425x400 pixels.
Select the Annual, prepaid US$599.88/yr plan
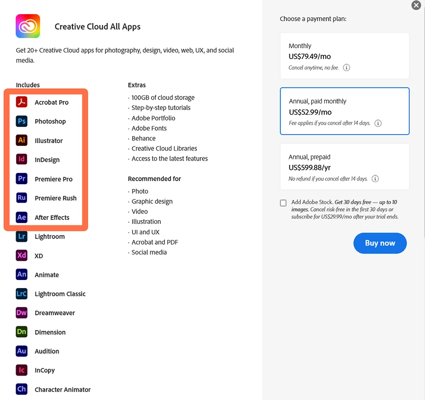345,167
